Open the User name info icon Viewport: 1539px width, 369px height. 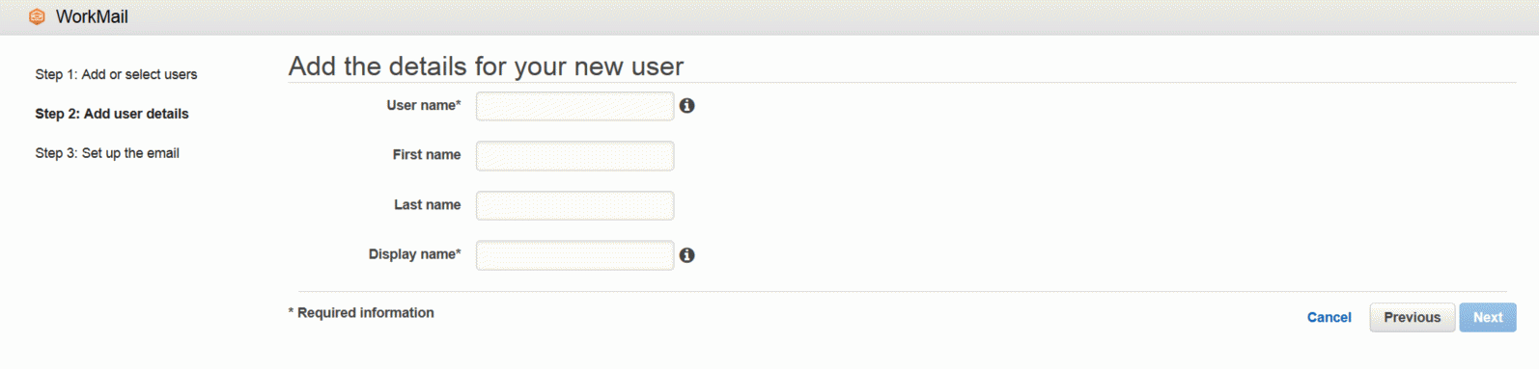point(686,106)
